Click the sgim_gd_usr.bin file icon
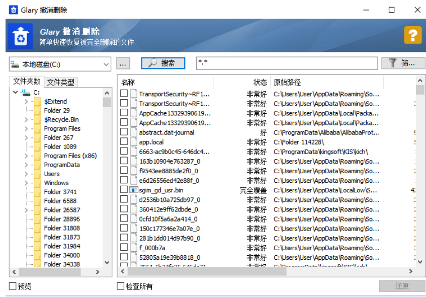 pyautogui.click(x=134, y=190)
